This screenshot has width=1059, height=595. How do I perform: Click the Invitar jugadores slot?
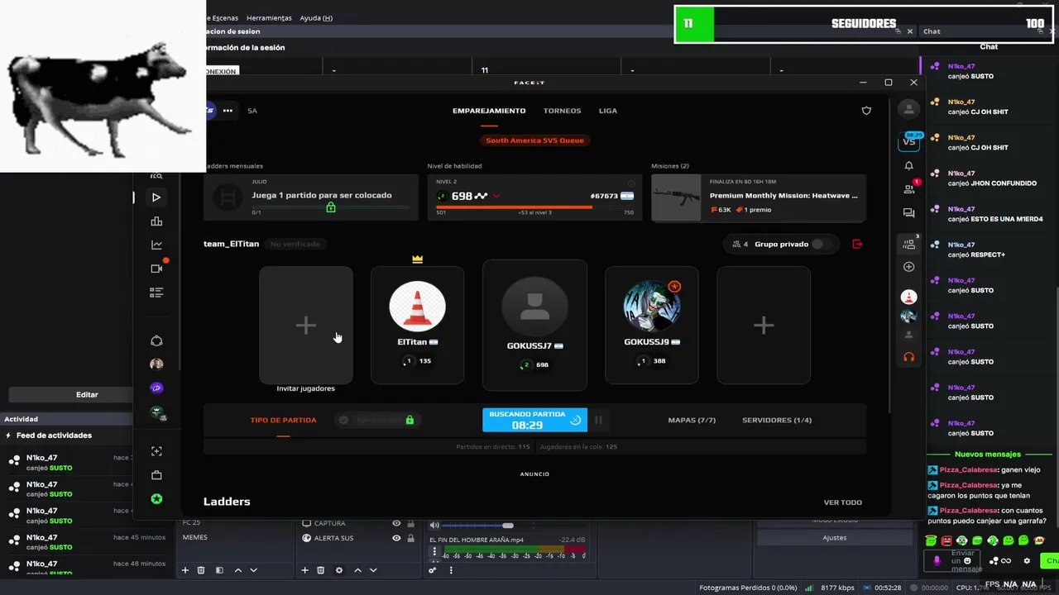click(x=305, y=326)
